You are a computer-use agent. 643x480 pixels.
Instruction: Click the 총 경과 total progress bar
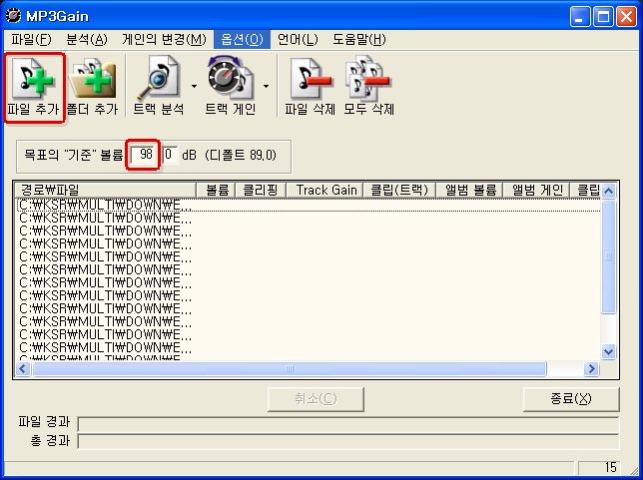coord(347,442)
